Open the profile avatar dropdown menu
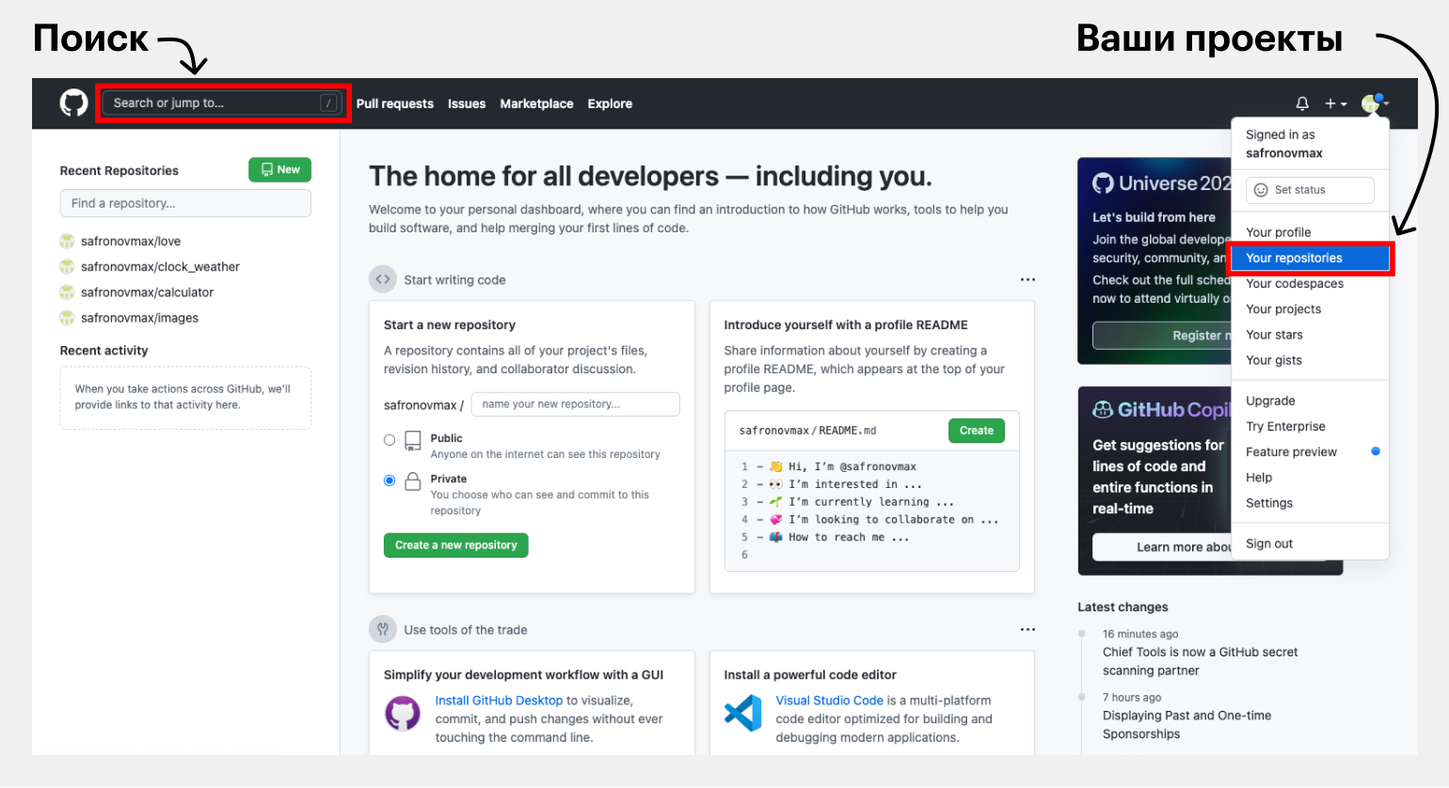This screenshot has width=1449, height=788. pos(1374,103)
